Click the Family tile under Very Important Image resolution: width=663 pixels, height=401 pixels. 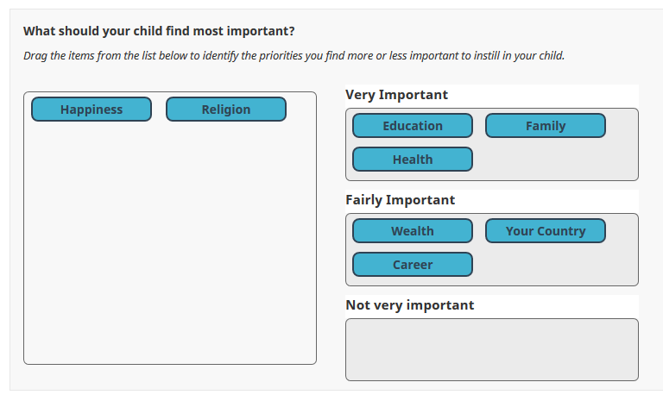pyautogui.click(x=546, y=126)
